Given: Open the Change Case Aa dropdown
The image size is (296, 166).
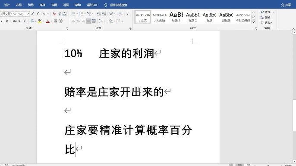Looking at the screenshot, I should point(45,14).
